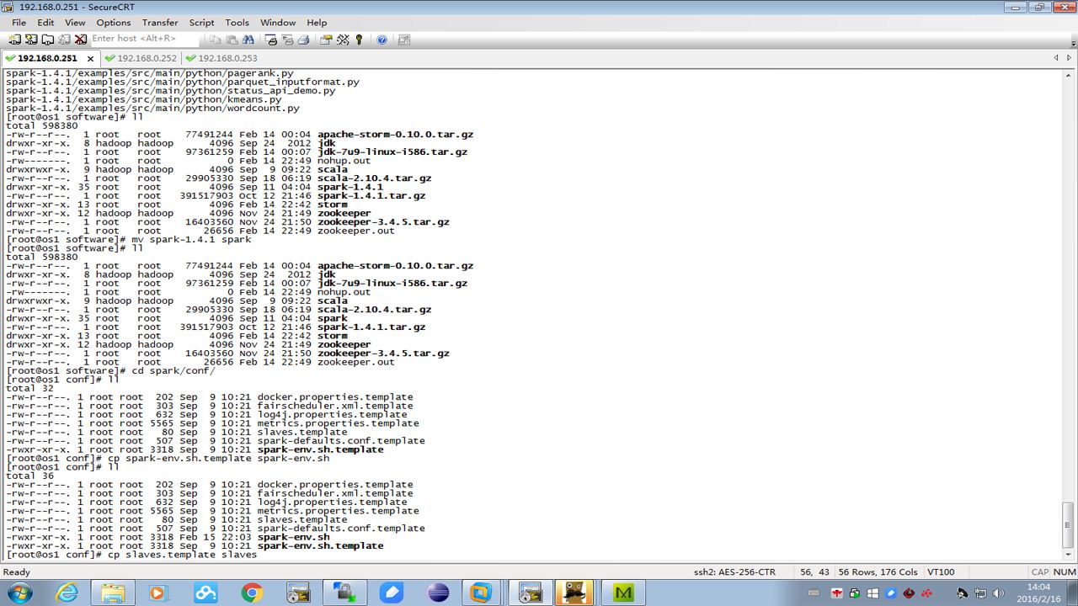
Task: Open the Tools menu
Action: point(237,23)
